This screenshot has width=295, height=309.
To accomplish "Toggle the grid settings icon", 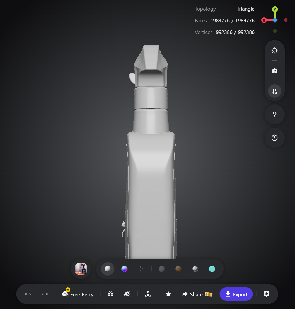I will (274, 91).
